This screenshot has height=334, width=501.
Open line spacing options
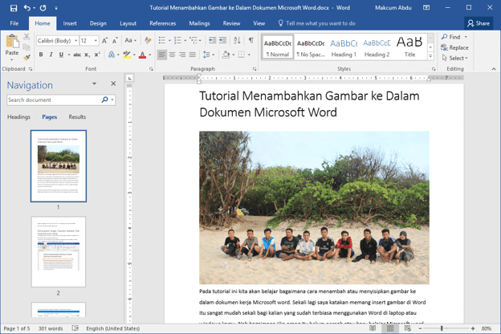[x=208, y=55]
